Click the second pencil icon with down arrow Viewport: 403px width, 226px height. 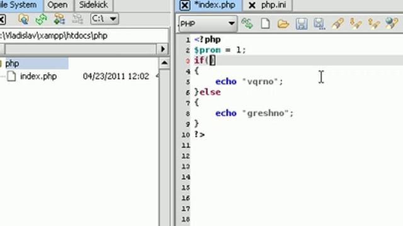pos(356,24)
